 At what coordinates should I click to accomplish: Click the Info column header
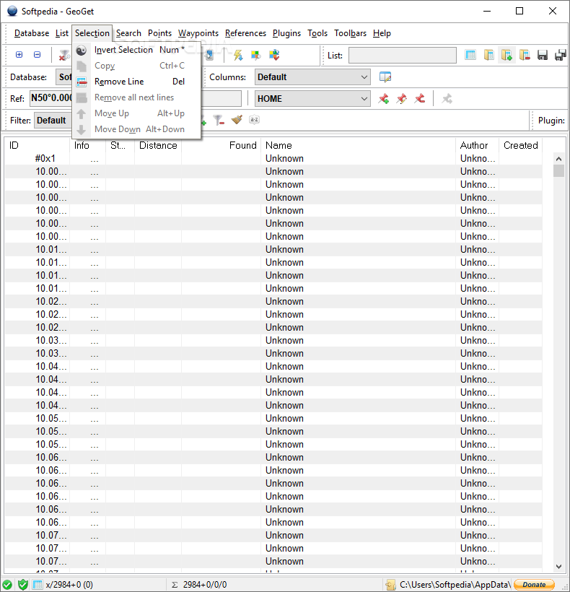point(87,145)
